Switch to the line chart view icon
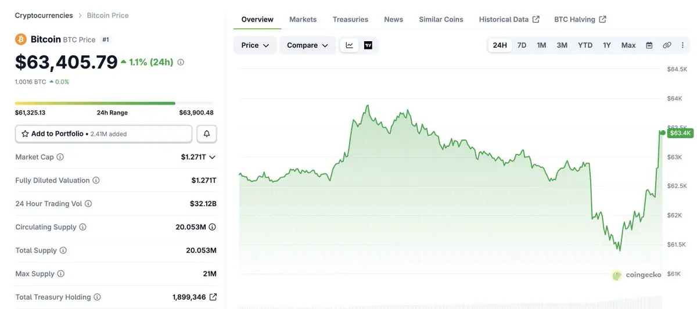 (x=350, y=45)
